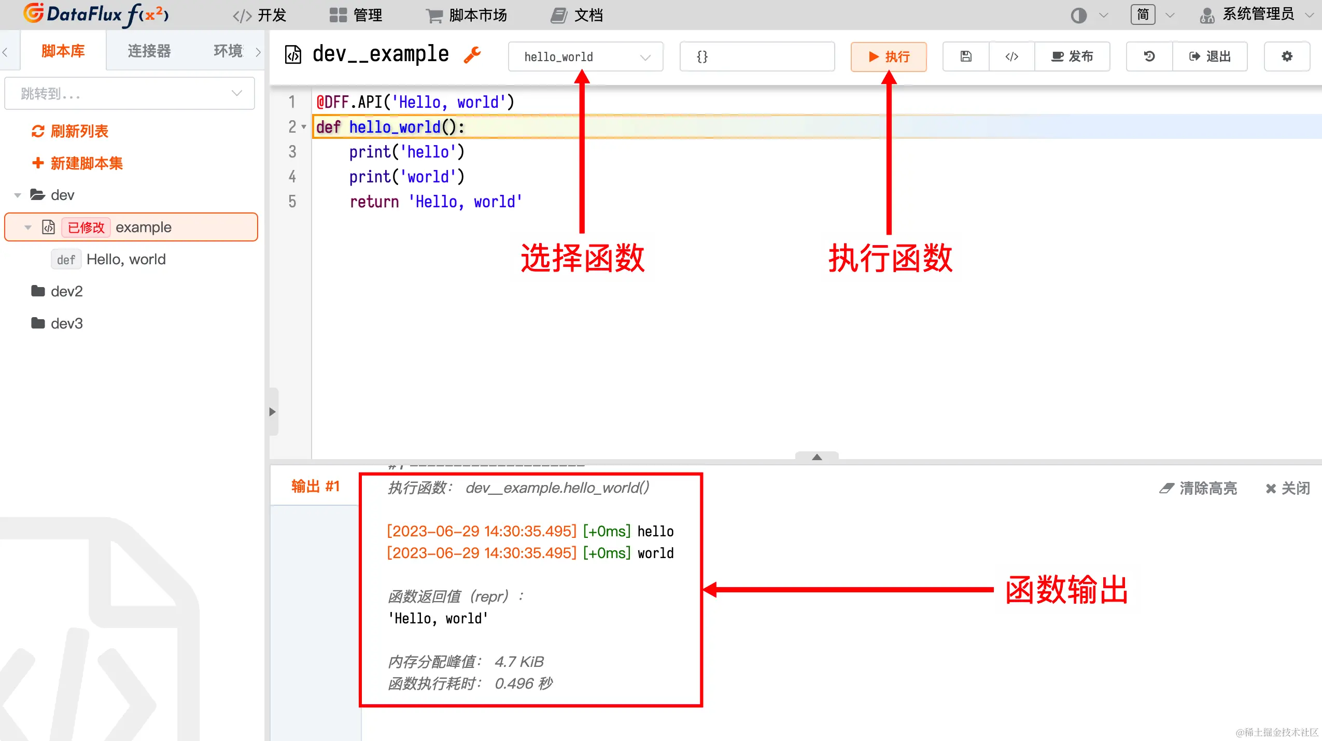Screen dimensions: 1322x741
Task: Open the jump-to dropdown
Action: (130, 94)
